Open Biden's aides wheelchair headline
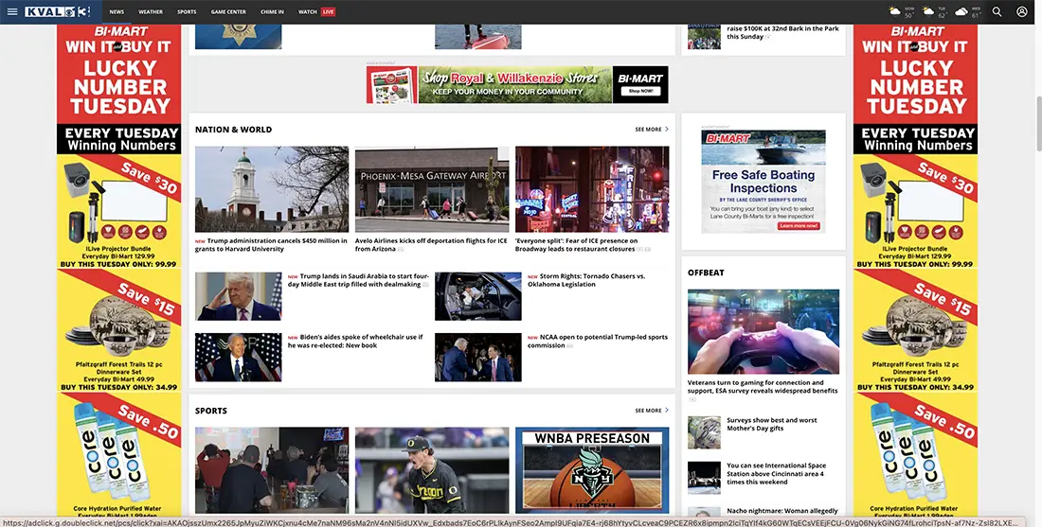This screenshot has height=527, width=1042. (355, 342)
